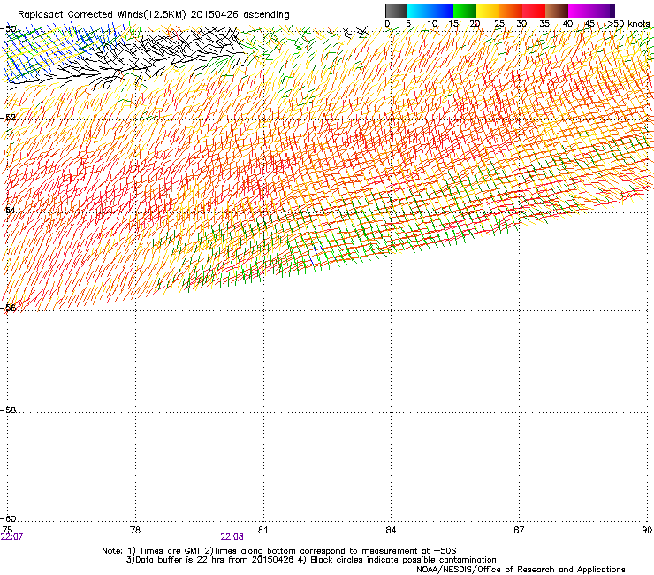Click the longitude axis label "84"
654x575 pixels.
tap(391, 530)
